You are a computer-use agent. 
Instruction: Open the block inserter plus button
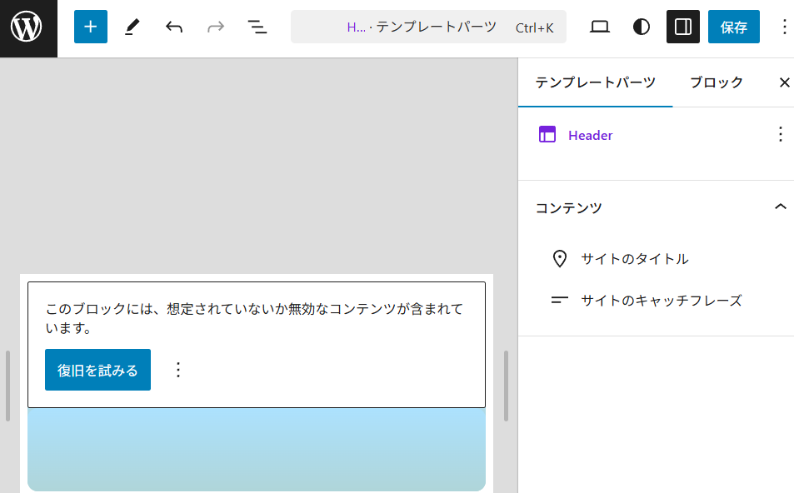(x=91, y=27)
